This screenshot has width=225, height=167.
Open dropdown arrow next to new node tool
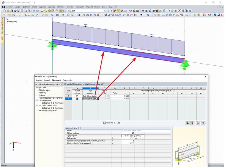point(7,15)
